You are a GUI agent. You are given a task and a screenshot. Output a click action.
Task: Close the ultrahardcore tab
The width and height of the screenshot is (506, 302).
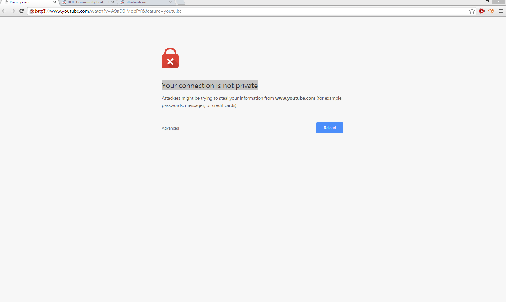click(171, 2)
